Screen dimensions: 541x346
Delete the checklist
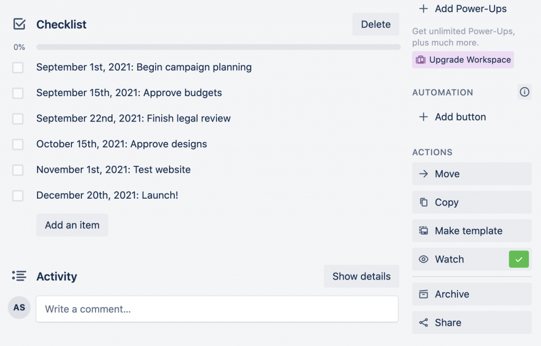[x=376, y=24]
